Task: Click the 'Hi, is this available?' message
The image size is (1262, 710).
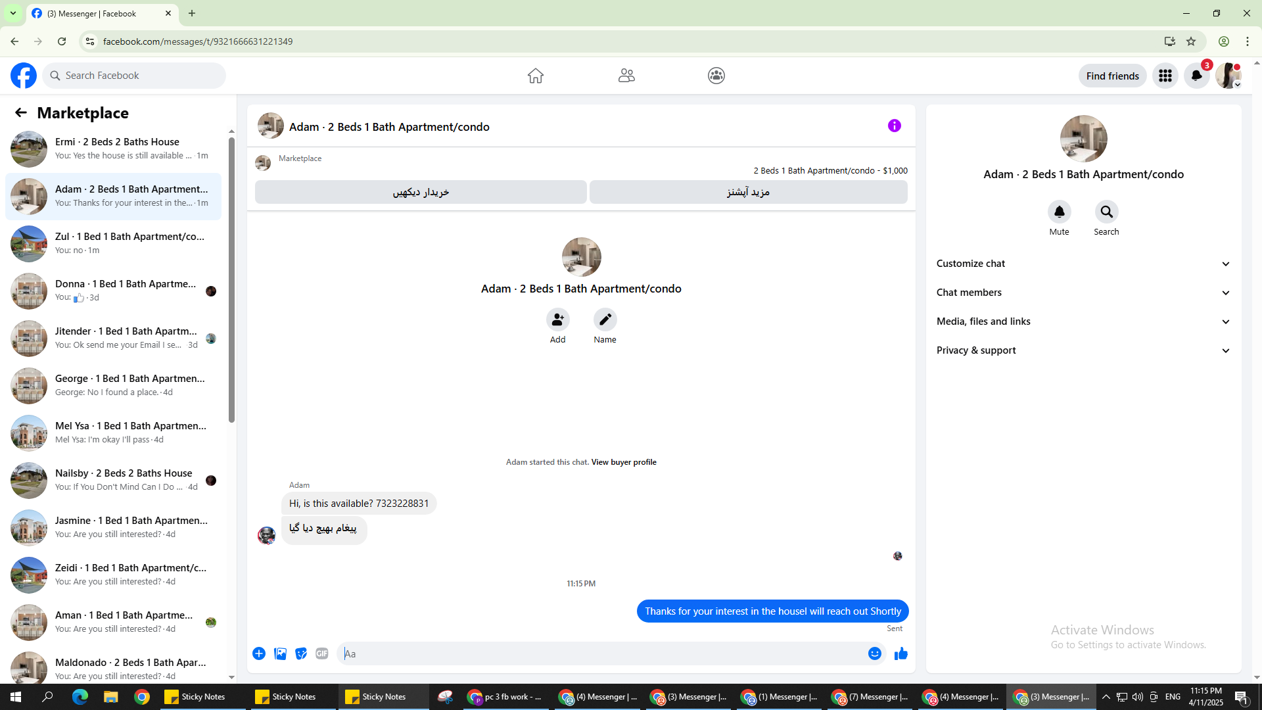Action: pyautogui.click(x=359, y=504)
